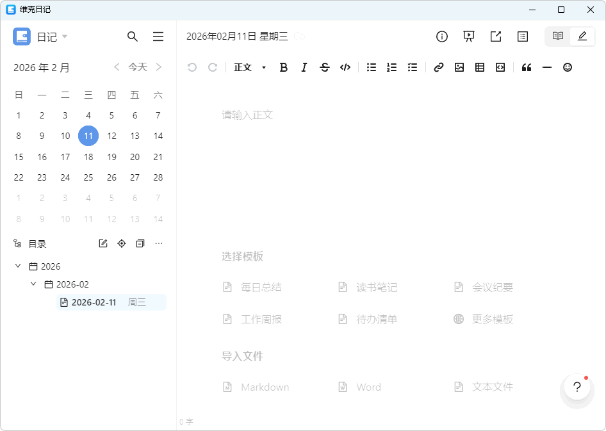Open the 正文 paragraph style dropdown
The image size is (606, 431).
(250, 67)
